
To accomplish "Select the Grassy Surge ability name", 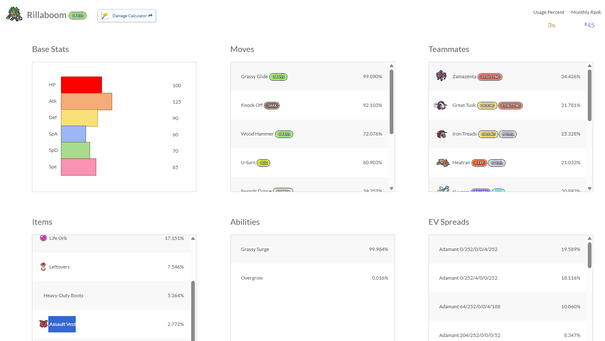I will coord(255,249).
